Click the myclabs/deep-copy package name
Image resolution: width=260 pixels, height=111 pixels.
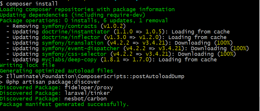[69, 60]
